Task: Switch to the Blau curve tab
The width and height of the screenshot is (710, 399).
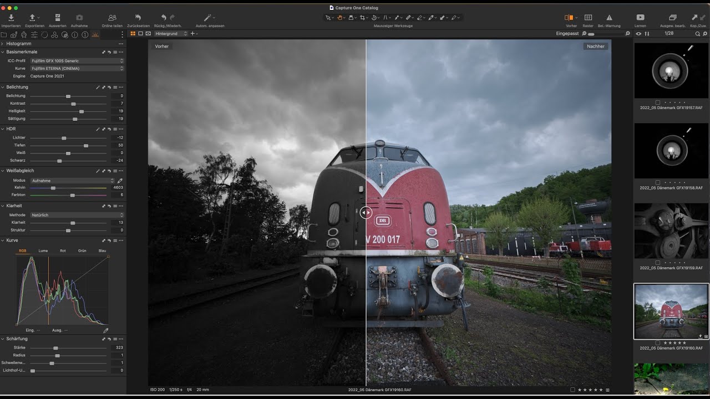Action: [x=102, y=251]
